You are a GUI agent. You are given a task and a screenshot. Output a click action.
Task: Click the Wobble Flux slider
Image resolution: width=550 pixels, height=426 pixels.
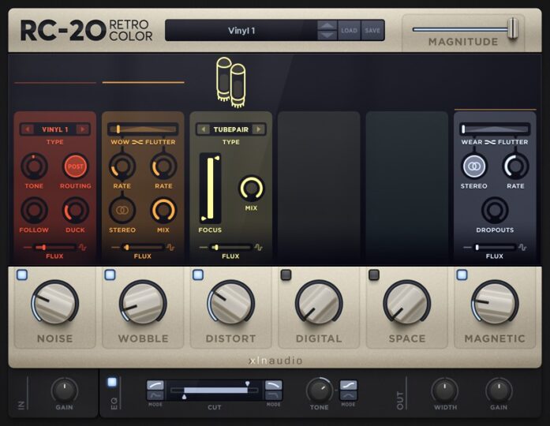(143, 248)
